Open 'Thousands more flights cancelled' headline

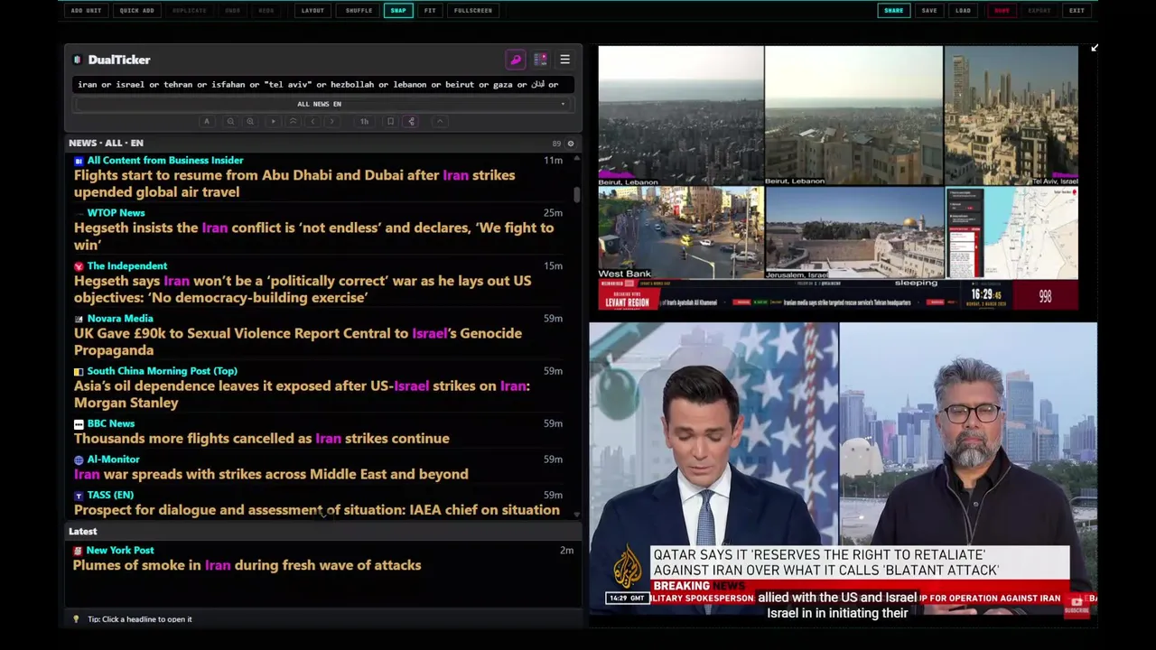click(x=262, y=439)
